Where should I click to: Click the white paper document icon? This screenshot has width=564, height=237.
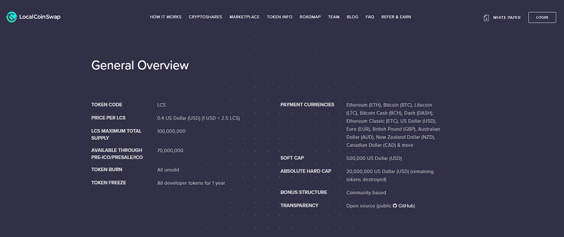[487, 18]
